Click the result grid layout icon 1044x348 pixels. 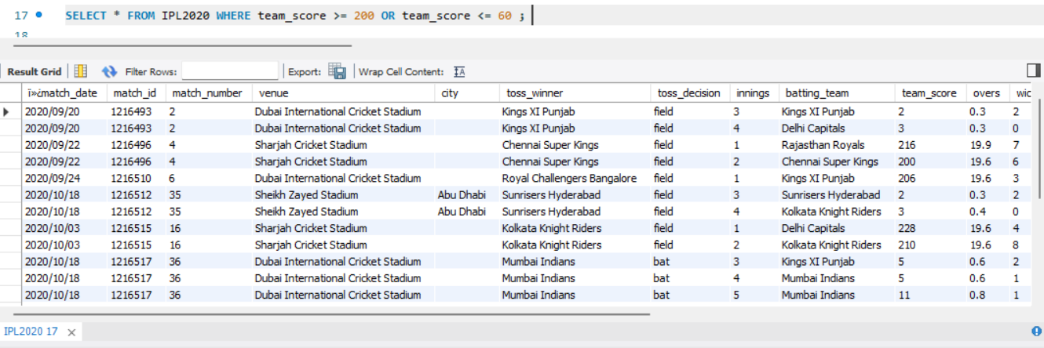tap(81, 71)
